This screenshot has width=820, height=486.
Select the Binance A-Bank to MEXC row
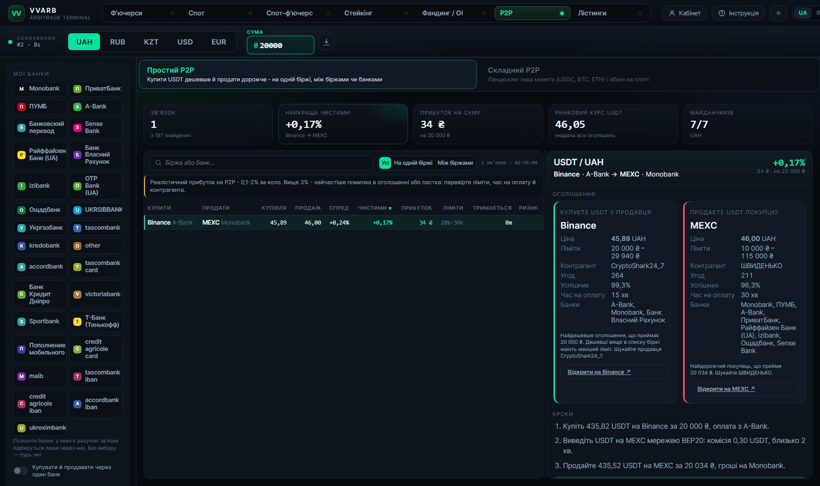343,223
